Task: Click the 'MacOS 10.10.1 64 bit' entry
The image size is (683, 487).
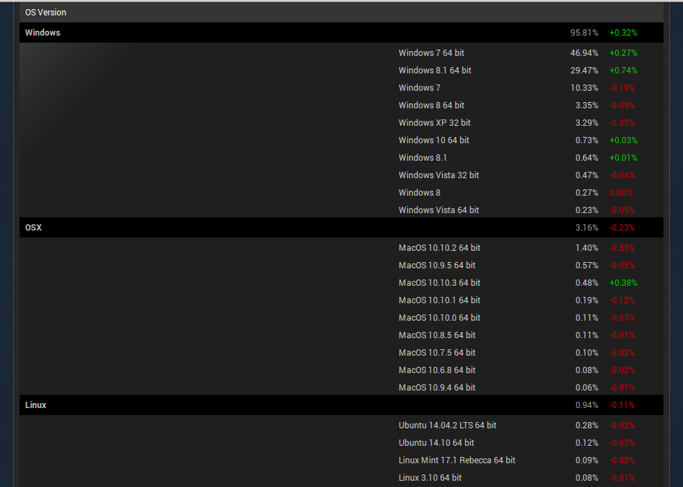Action: coord(439,300)
